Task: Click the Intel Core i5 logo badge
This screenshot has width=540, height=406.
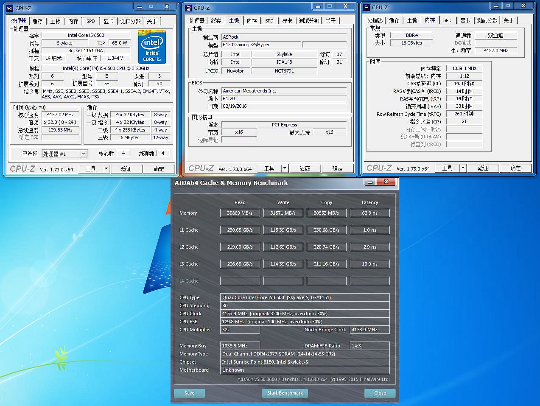Action: click(x=152, y=47)
